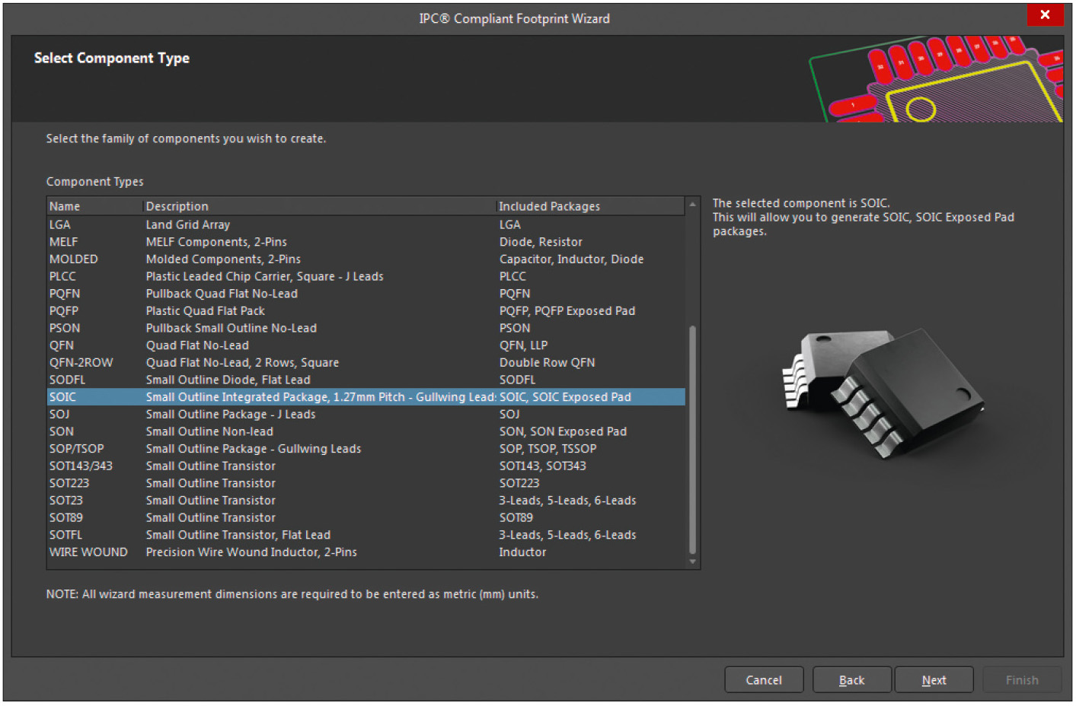The width and height of the screenshot is (1076, 706).
Task: Choose the SOT23 row
Action: tap(366, 501)
